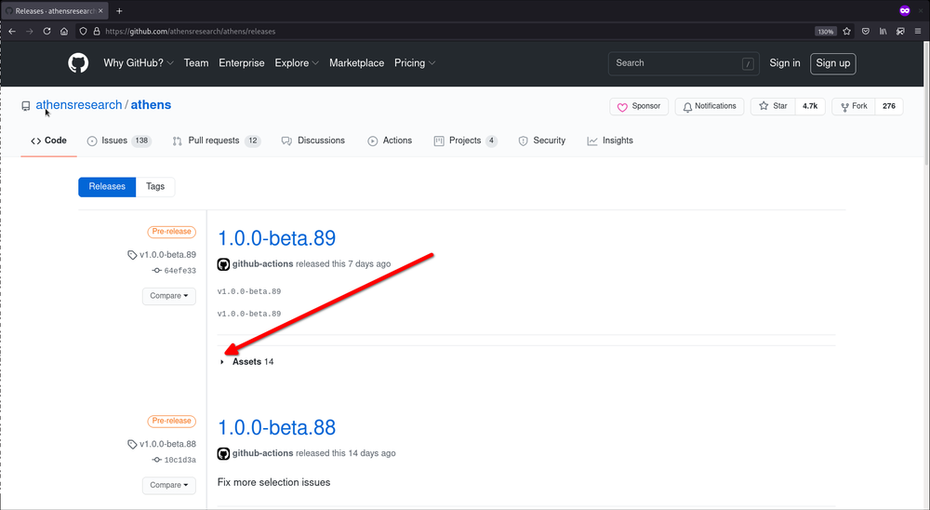The image size is (930, 510).
Task: Click the synced tabs sidebar icon
Action: [x=900, y=32]
